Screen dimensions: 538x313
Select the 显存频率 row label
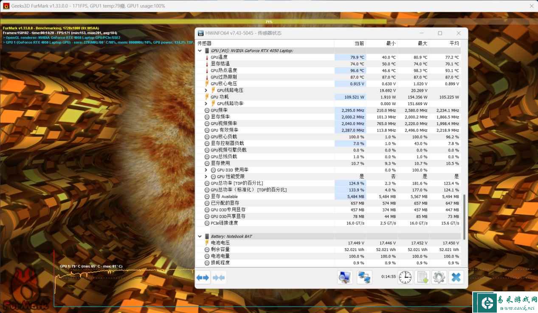click(x=220, y=117)
